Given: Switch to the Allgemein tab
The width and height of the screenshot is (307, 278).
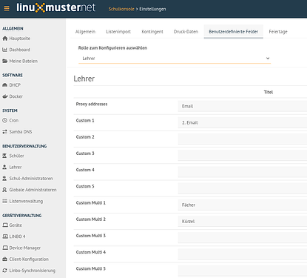Looking at the screenshot, I should coord(85,32).
